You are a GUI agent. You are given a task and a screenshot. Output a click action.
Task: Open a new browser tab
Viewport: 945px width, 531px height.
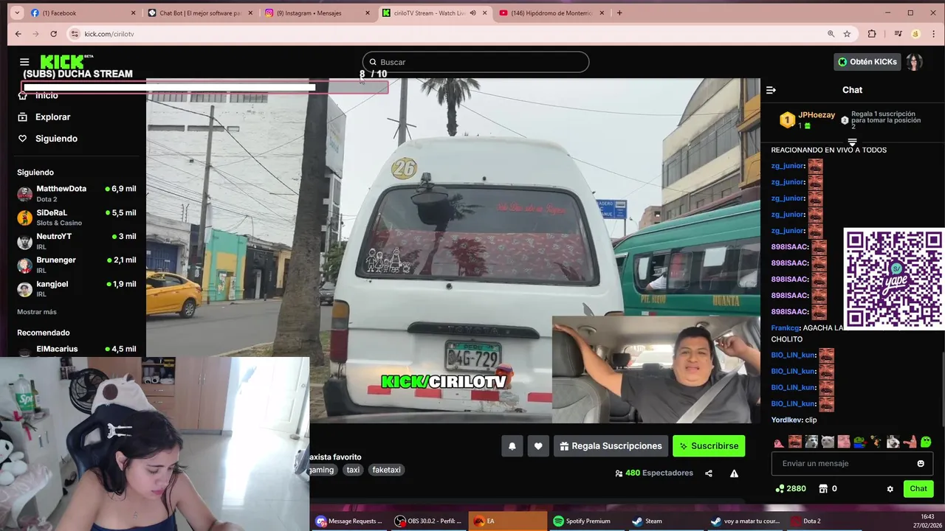coord(619,13)
